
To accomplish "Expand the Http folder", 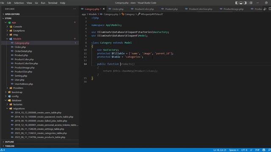I will pyautogui.click(x=39, y=35).
